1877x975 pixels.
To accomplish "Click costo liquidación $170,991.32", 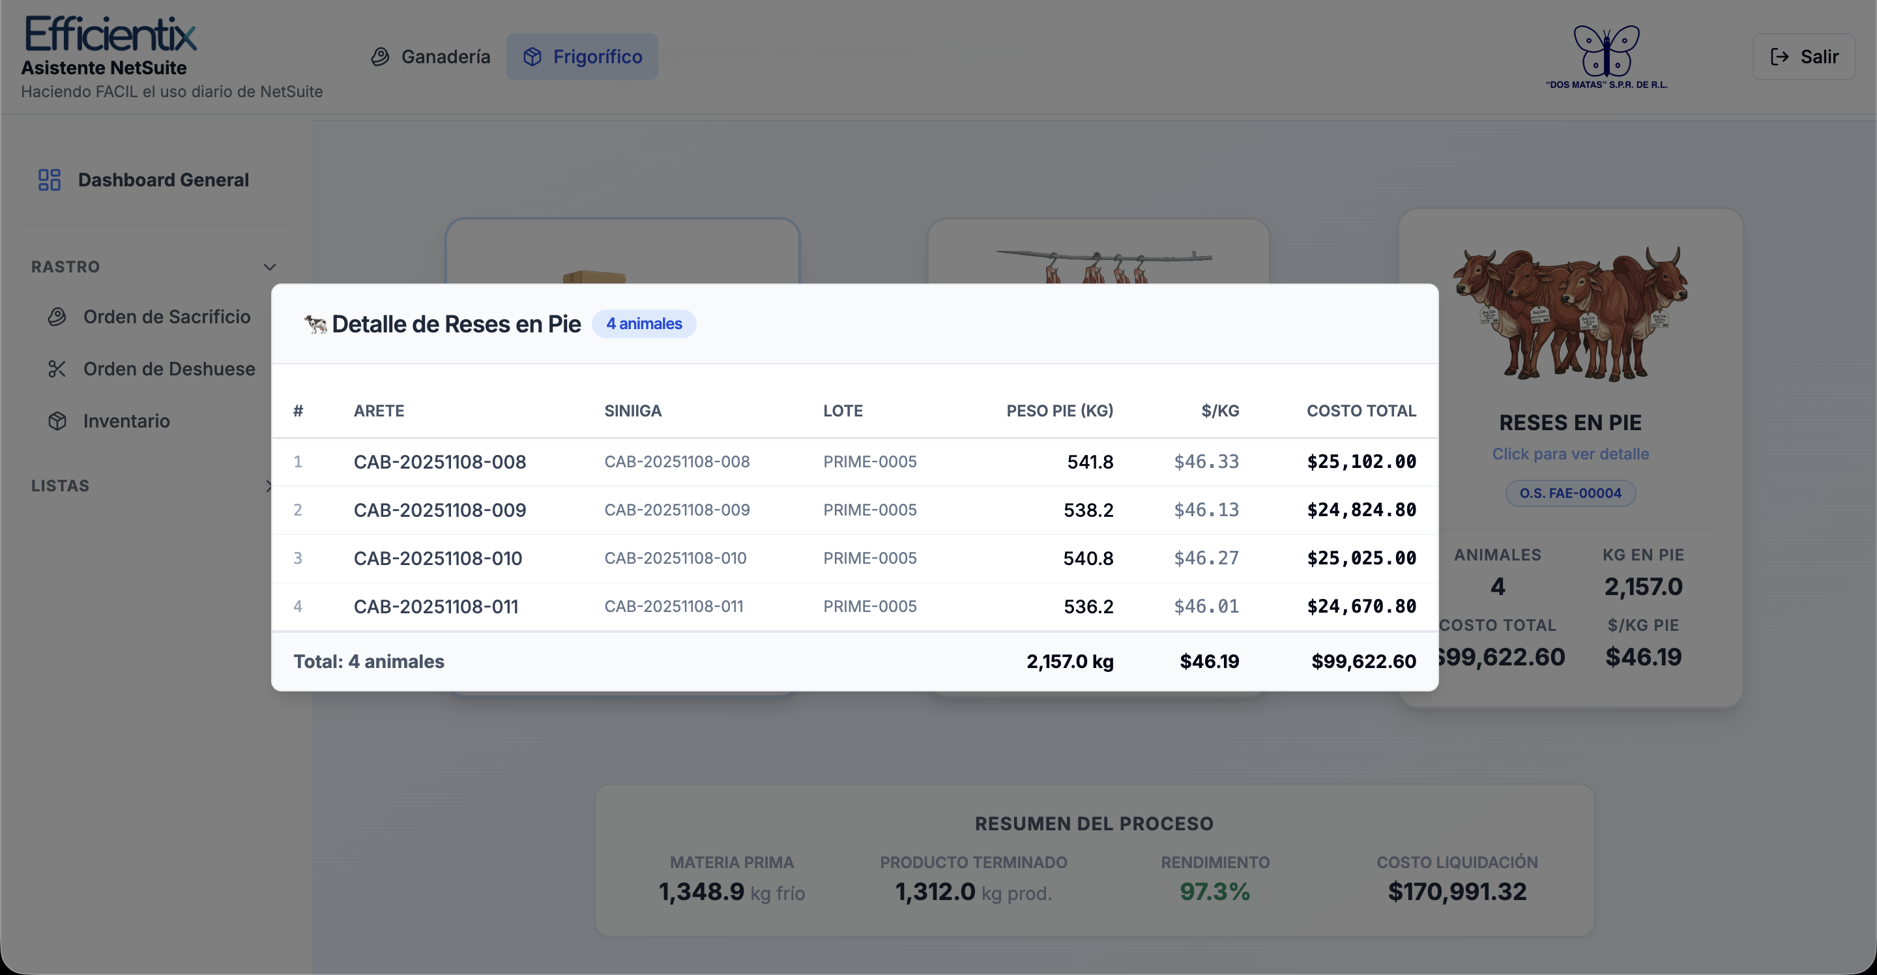I will click(1457, 891).
